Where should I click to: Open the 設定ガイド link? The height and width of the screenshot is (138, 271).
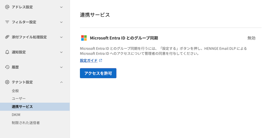tap(89, 61)
